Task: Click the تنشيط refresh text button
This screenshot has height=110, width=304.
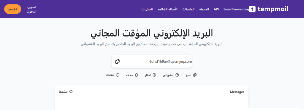Action: [64, 92]
